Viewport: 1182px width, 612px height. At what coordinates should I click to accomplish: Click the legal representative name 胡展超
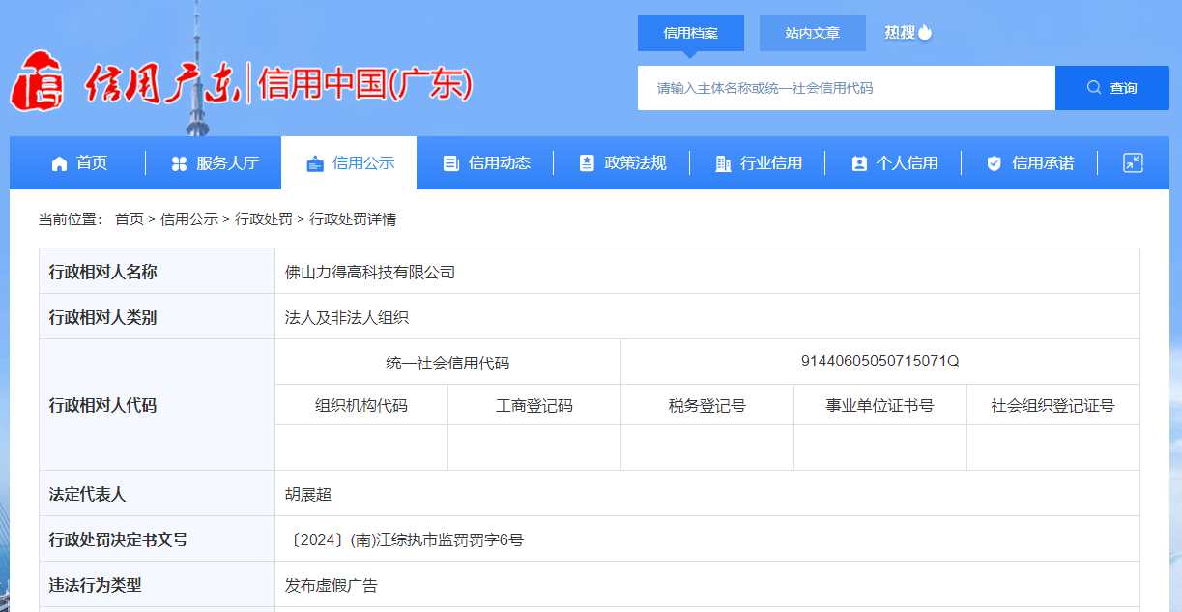(x=308, y=494)
